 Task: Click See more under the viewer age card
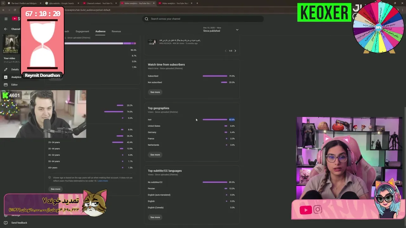pyautogui.click(x=56, y=189)
